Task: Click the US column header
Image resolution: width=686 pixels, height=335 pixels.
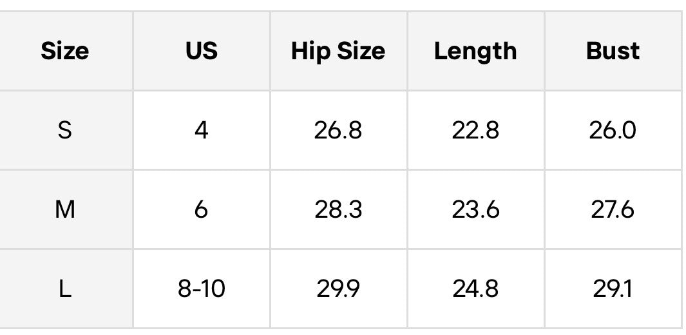Action: point(201,51)
